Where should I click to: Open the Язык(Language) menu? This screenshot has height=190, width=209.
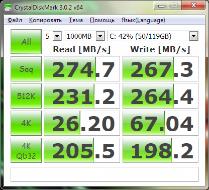[143, 20]
